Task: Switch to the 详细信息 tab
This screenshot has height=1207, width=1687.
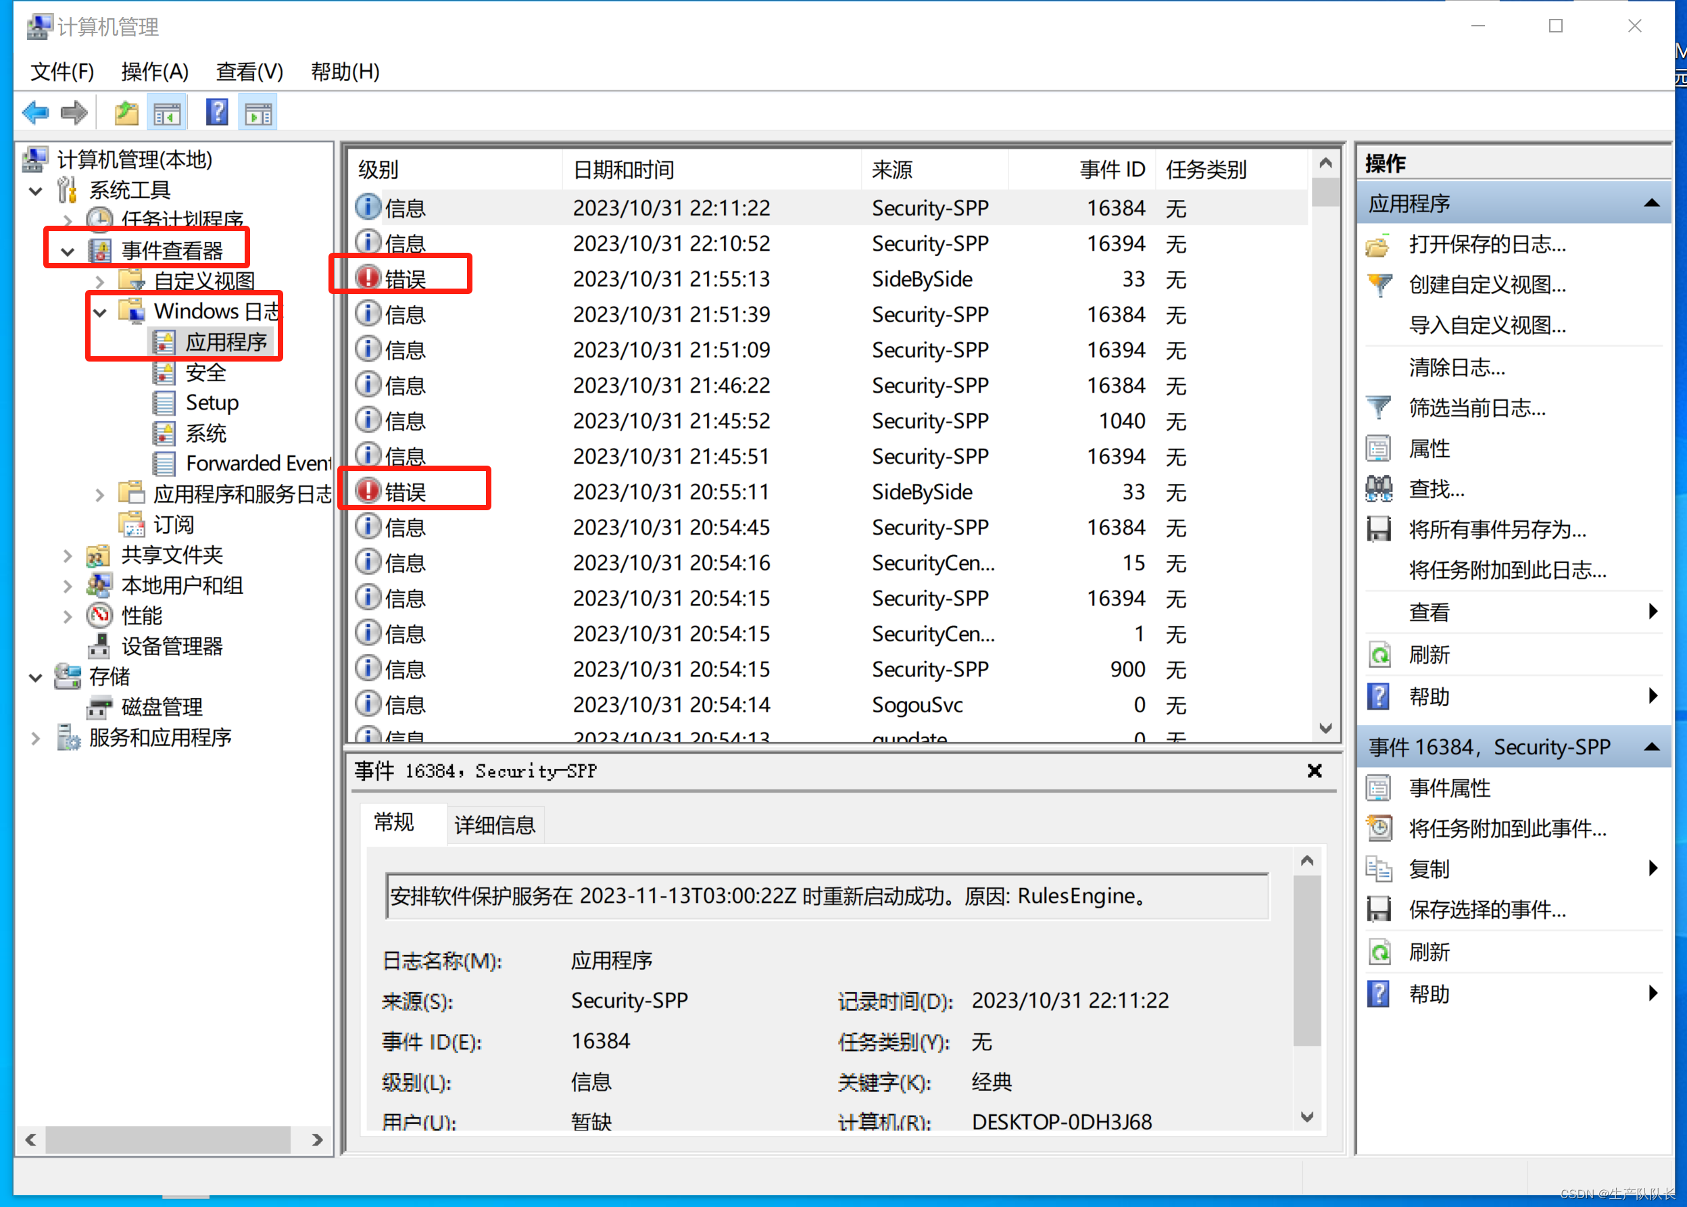Action: [495, 824]
